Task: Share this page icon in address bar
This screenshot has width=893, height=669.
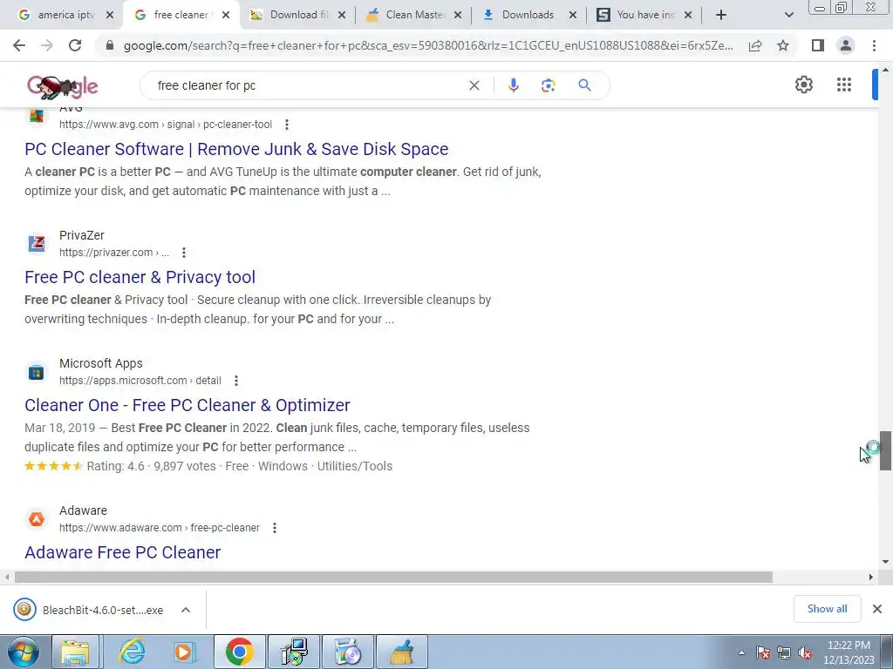Action: (755, 45)
